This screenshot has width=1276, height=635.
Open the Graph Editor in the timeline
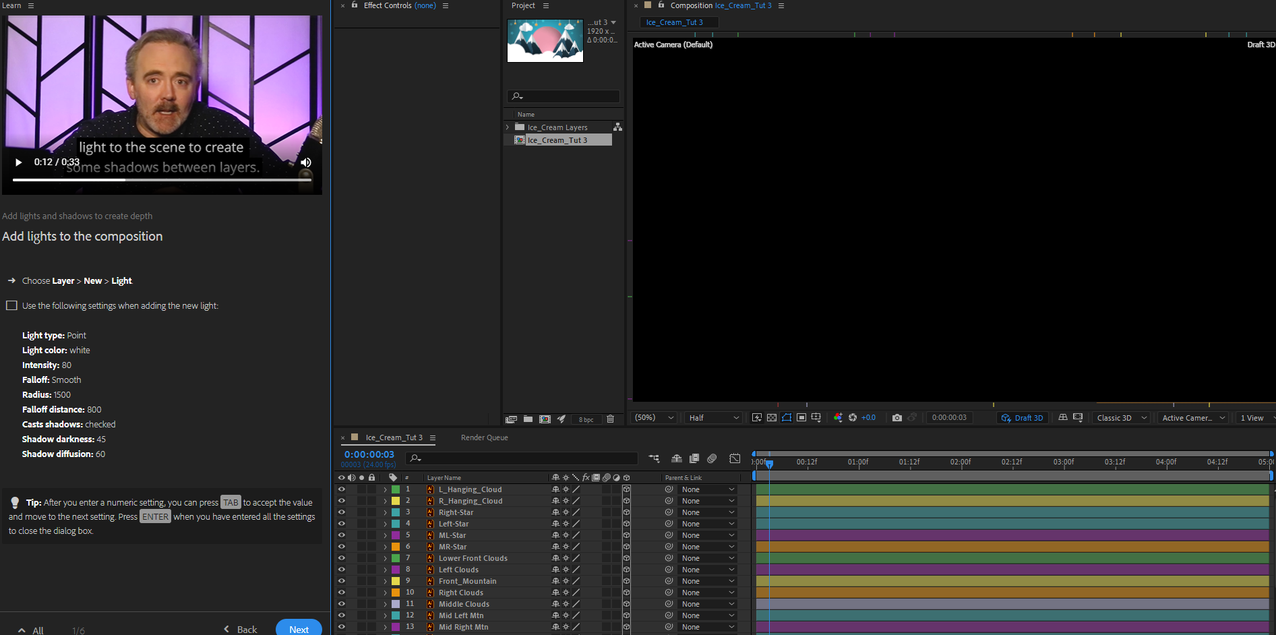(735, 458)
